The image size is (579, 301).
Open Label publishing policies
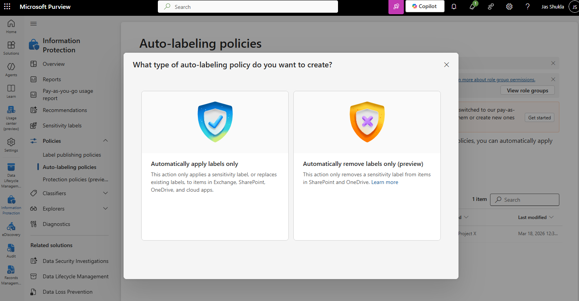[x=72, y=155]
